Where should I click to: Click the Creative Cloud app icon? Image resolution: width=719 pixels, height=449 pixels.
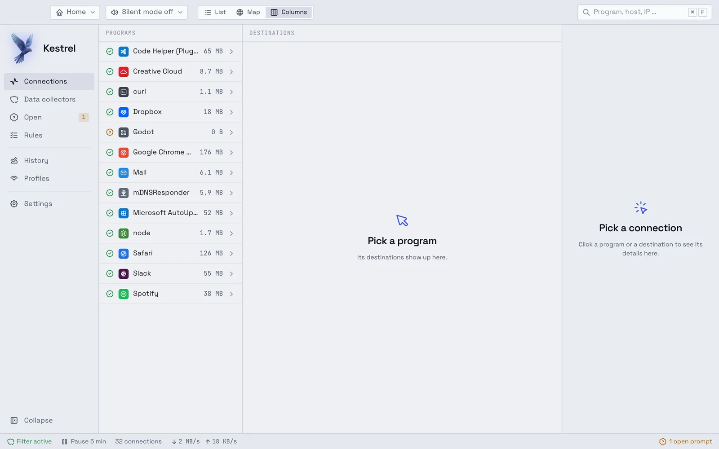coord(124,72)
